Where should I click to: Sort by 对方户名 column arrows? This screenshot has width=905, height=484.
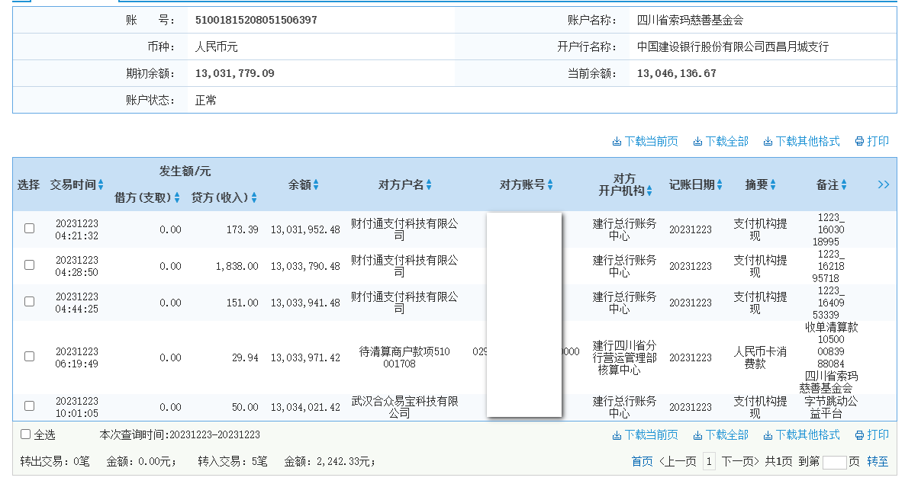(429, 185)
